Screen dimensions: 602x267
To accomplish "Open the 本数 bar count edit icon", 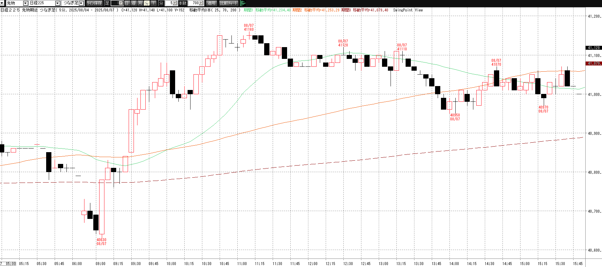I will (201, 3).
